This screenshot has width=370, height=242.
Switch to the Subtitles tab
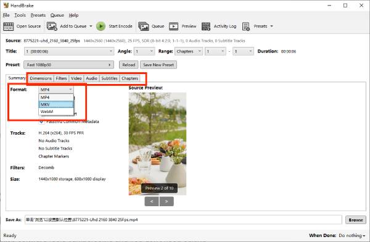point(109,78)
